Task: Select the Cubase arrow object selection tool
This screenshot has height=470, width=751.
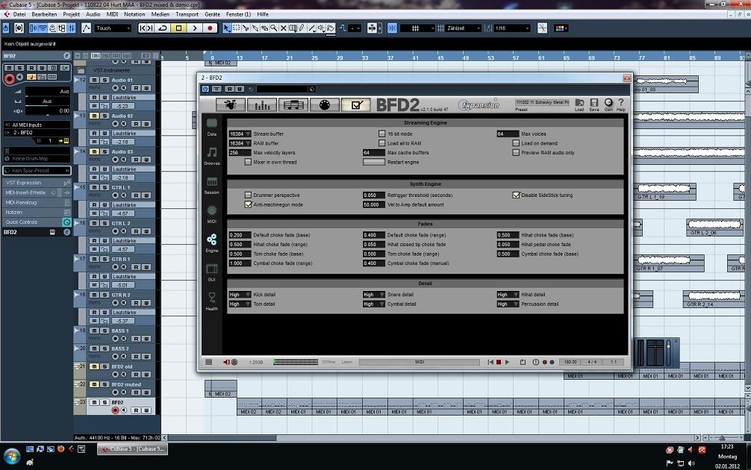Action: [x=226, y=28]
